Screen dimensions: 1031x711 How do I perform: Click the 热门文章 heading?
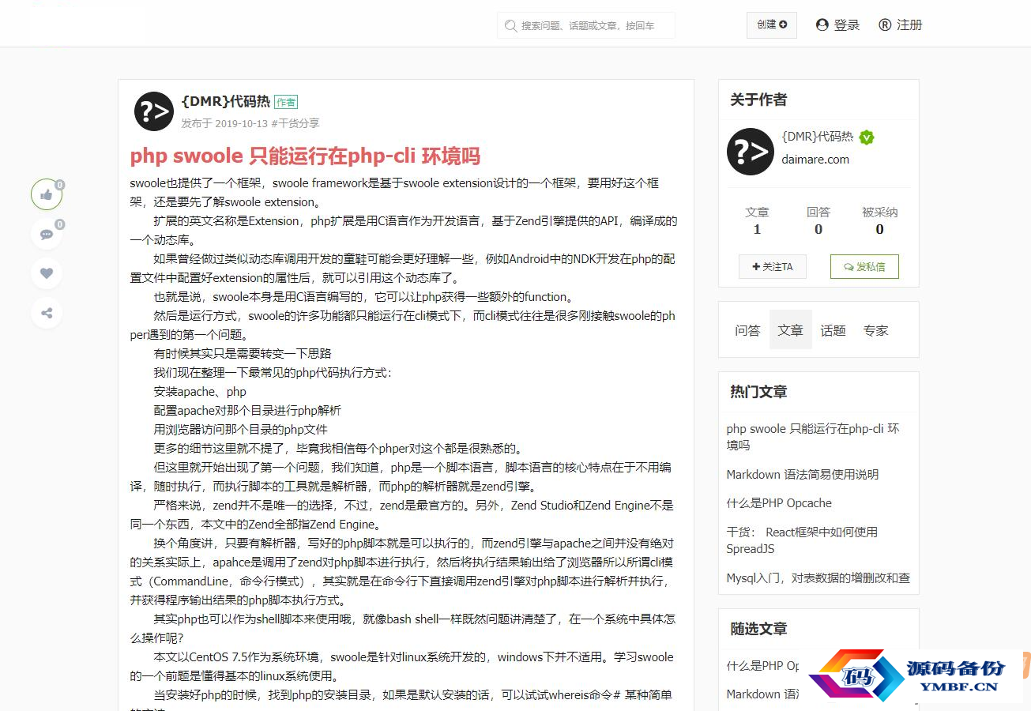coord(758,392)
